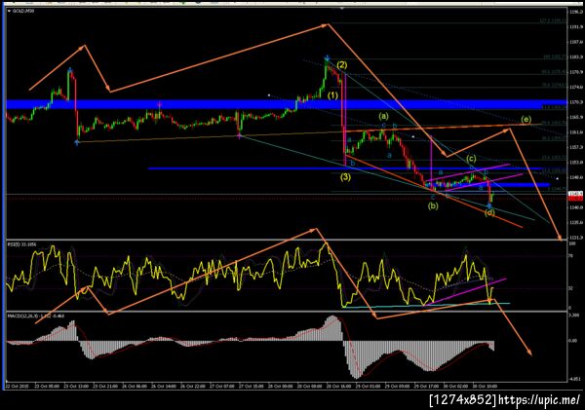Click the 30 Oct 10:00 label on time axis
585x410 pixels.
tap(485, 387)
